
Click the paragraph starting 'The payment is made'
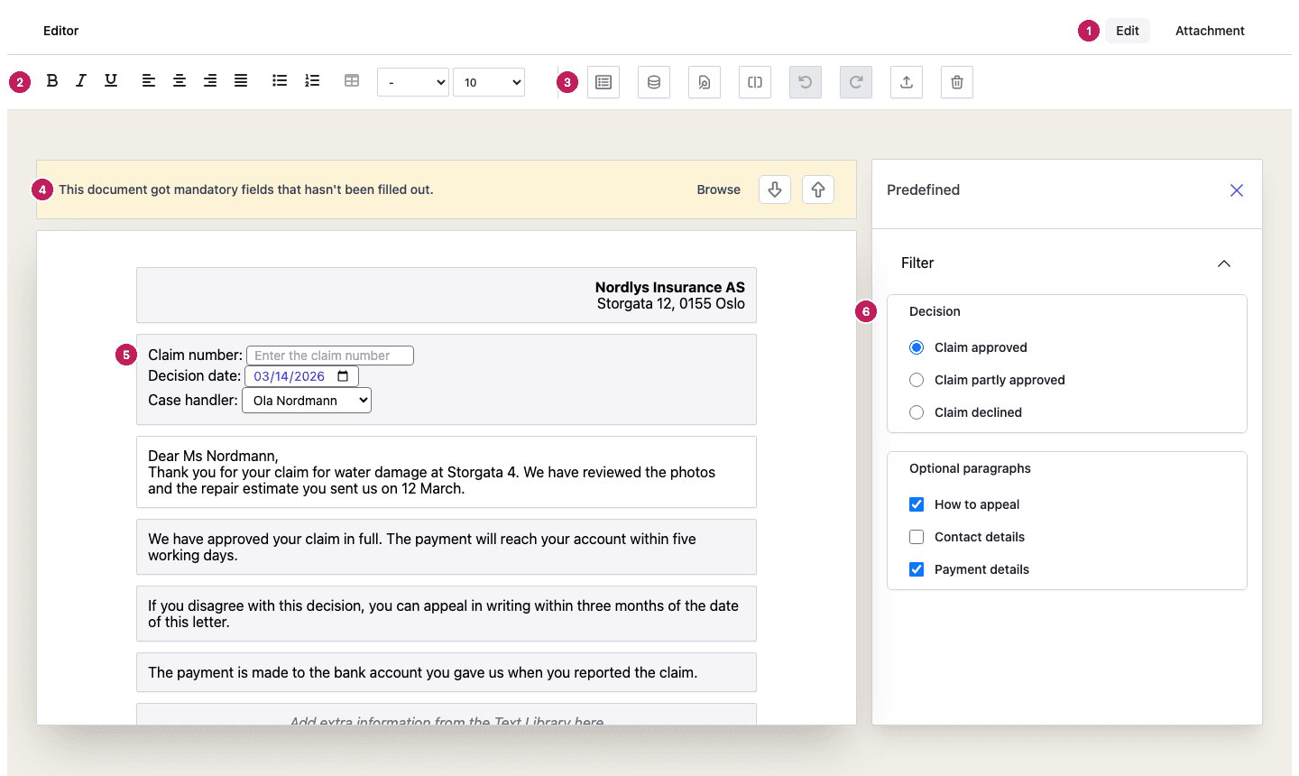click(447, 672)
